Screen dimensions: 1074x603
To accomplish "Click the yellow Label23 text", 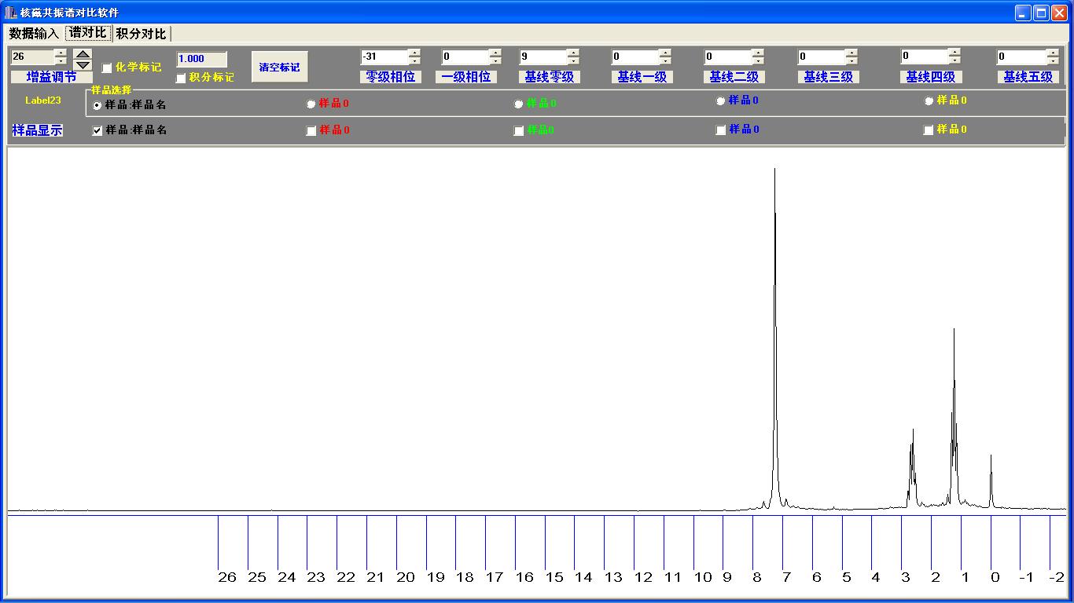I will tap(43, 100).
